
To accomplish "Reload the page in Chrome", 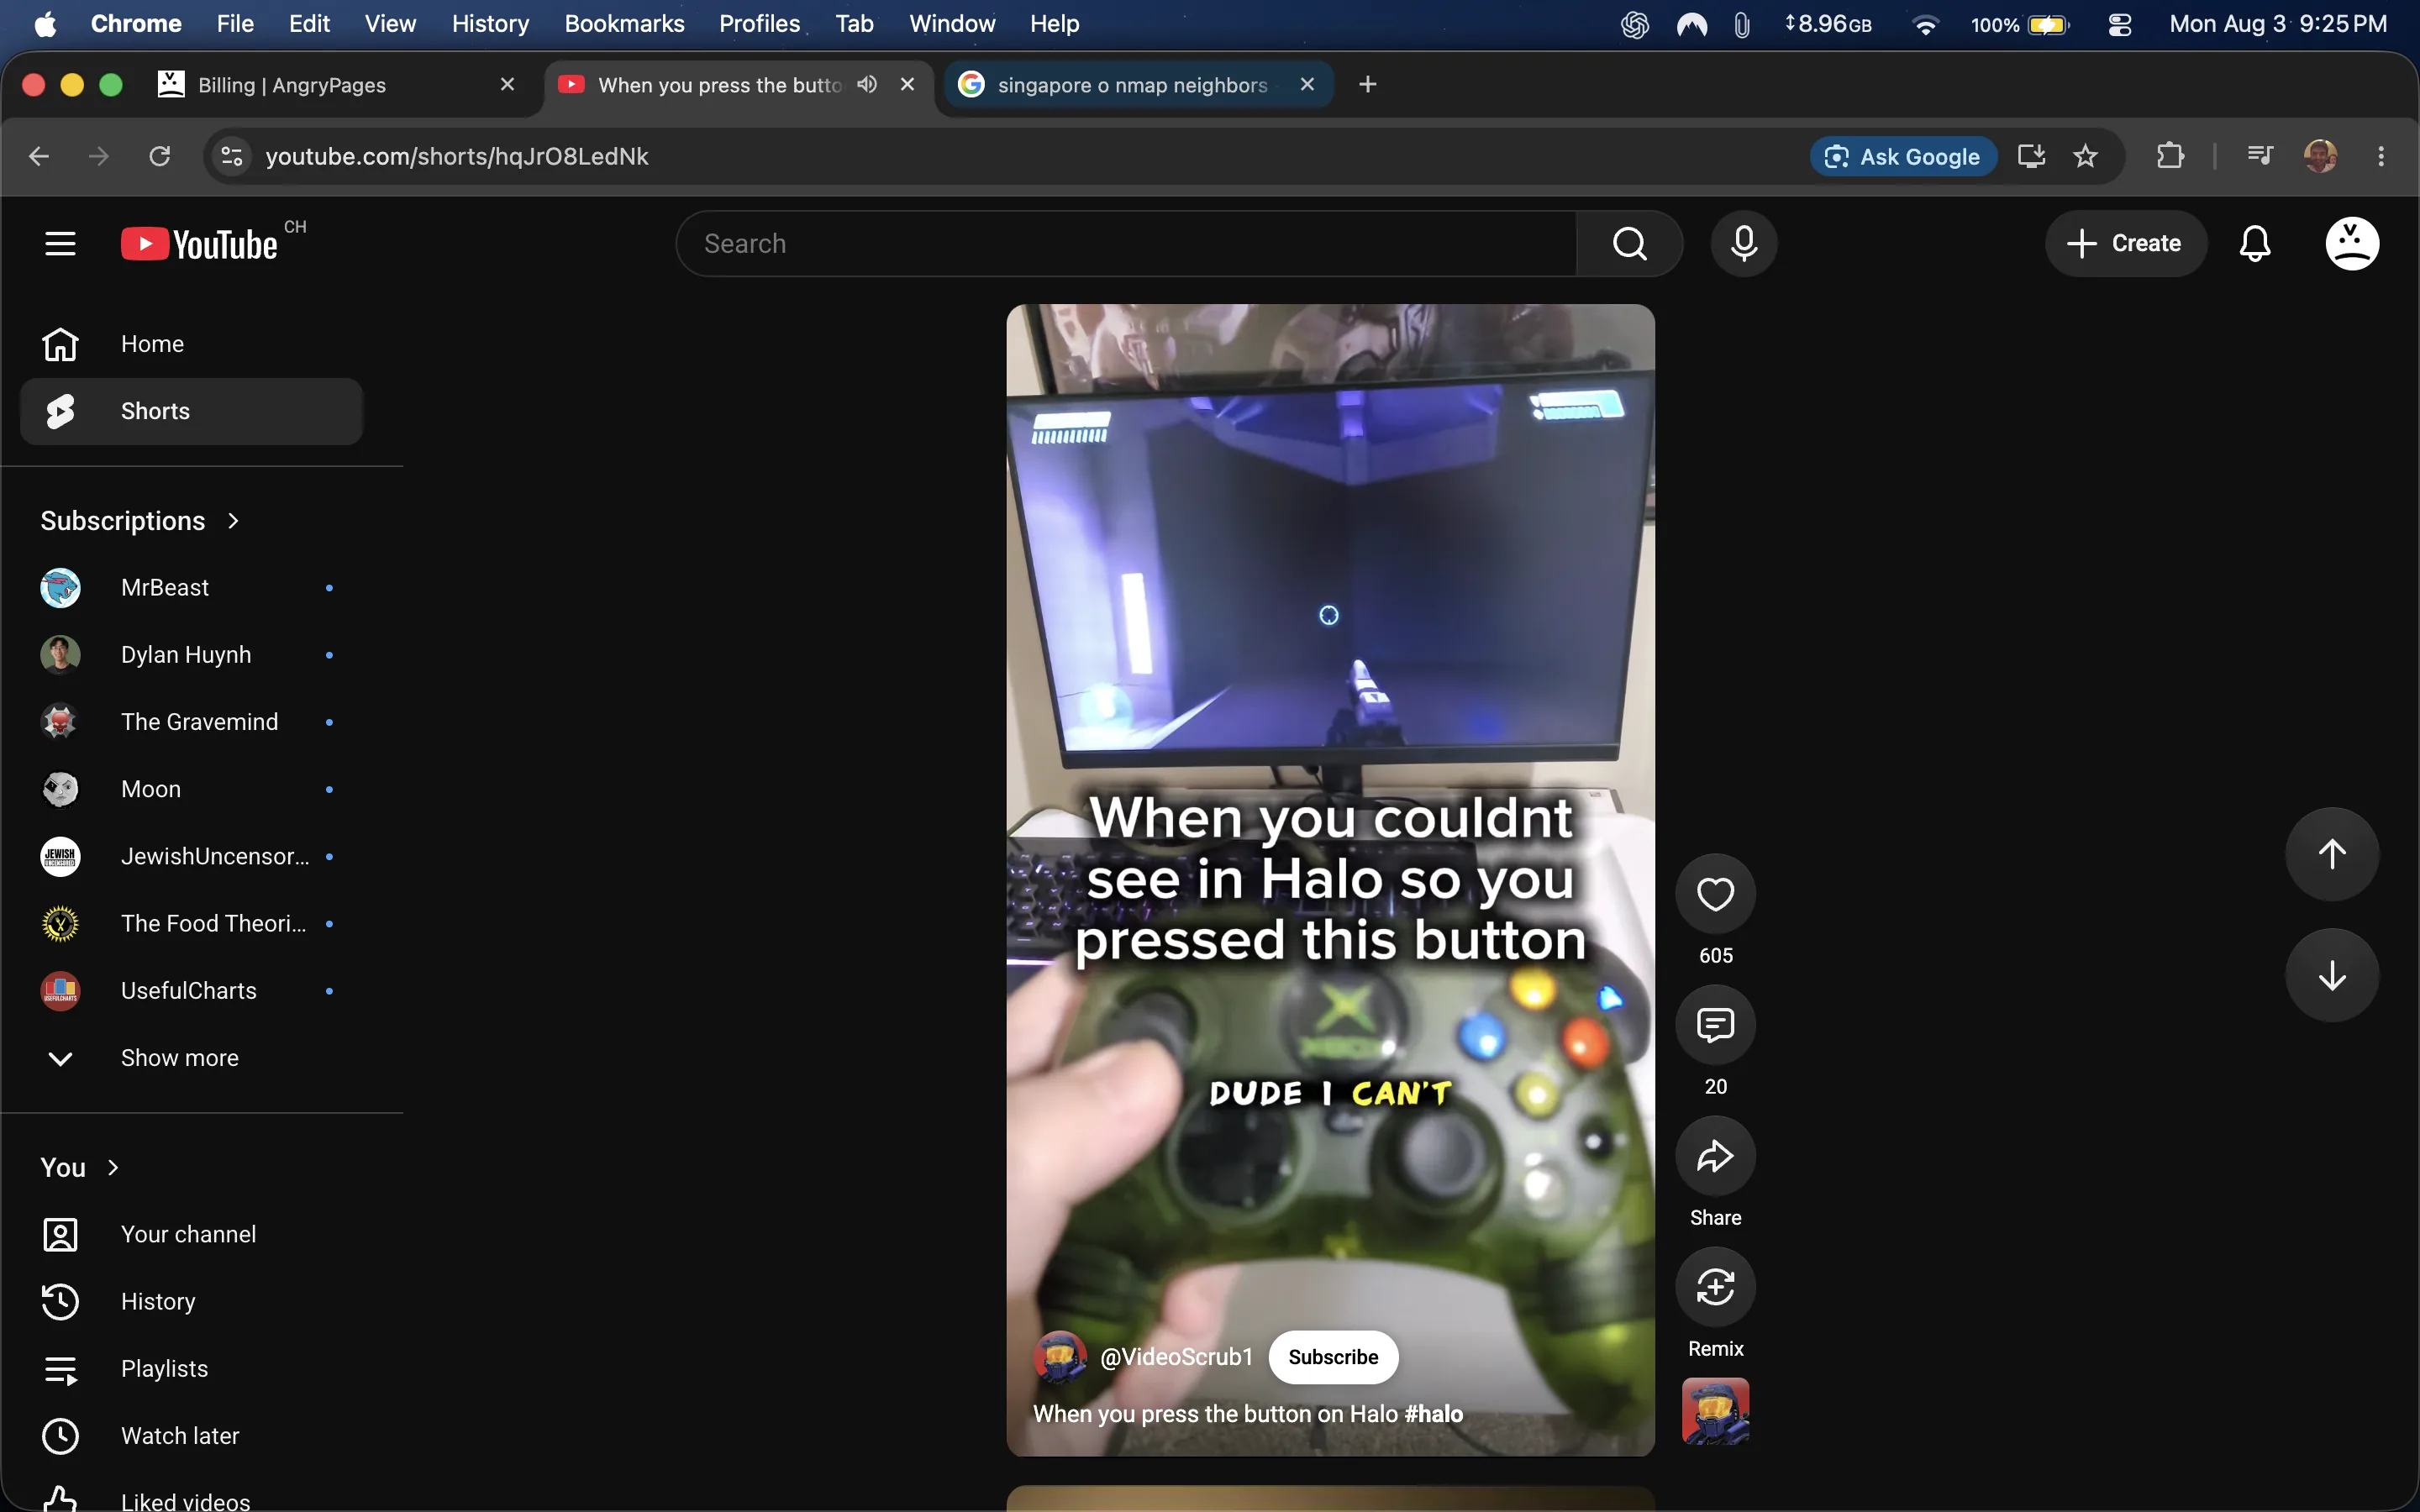I will coord(159,156).
